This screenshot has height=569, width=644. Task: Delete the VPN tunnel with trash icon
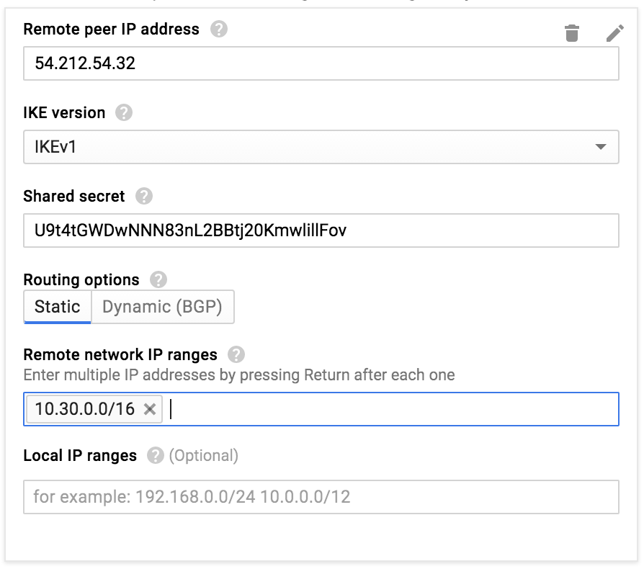[572, 33]
